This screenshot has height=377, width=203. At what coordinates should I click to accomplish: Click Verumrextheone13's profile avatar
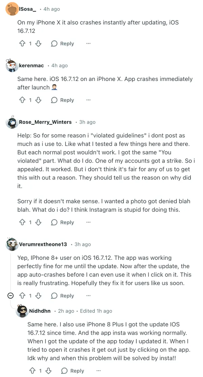coord(12,244)
